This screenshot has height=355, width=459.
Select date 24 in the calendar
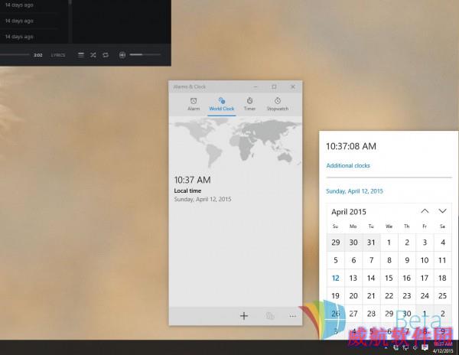(x=425, y=295)
